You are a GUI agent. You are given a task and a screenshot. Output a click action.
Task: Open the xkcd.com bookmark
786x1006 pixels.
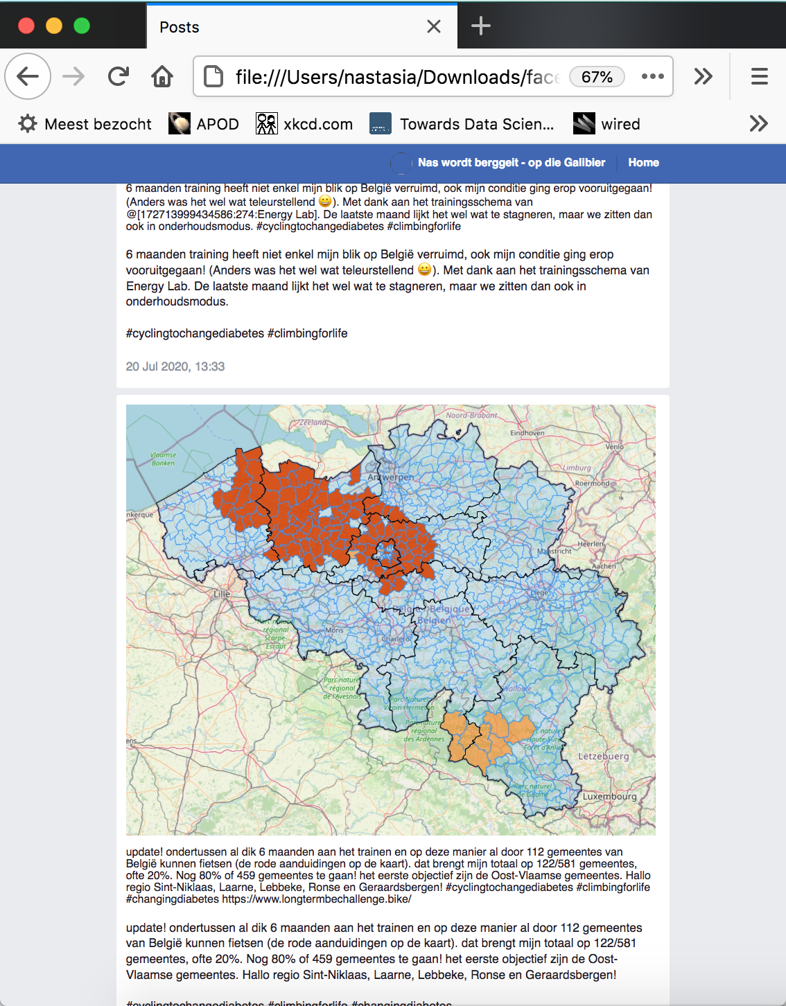coord(304,124)
